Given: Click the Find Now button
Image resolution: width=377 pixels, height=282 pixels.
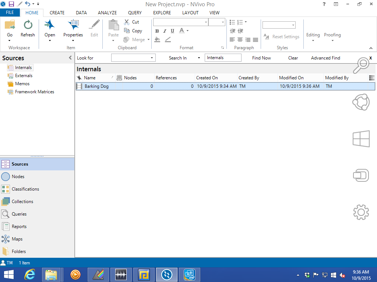Looking at the screenshot, I should (x=261, y=58).
